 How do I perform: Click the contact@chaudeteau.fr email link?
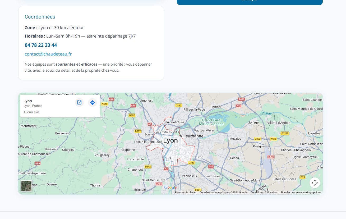[48, 54]
